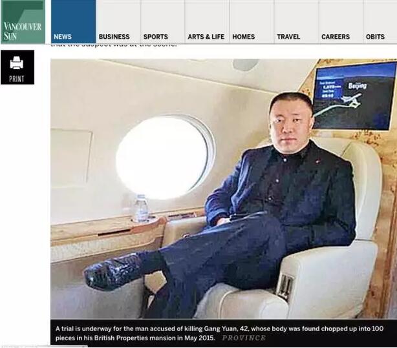Viewport: 397px width, 348px height.
Task: Open the SPORTS section
Action: [155, 37]
